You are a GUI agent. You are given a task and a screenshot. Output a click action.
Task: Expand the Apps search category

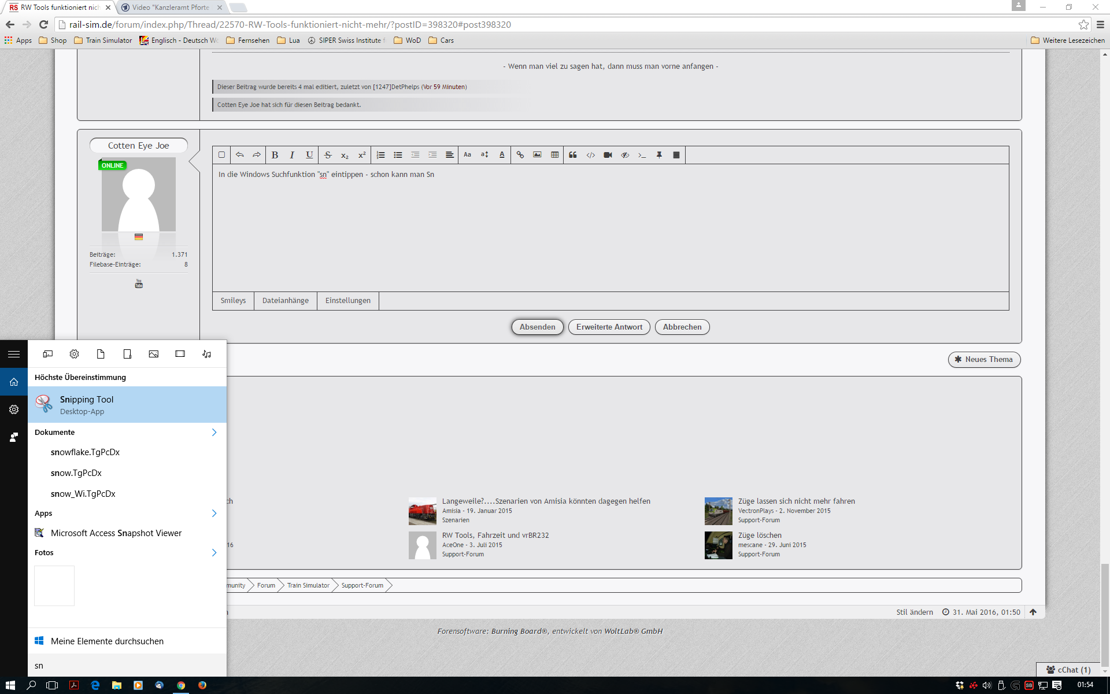pyautogui.click(x=214, y=514)
